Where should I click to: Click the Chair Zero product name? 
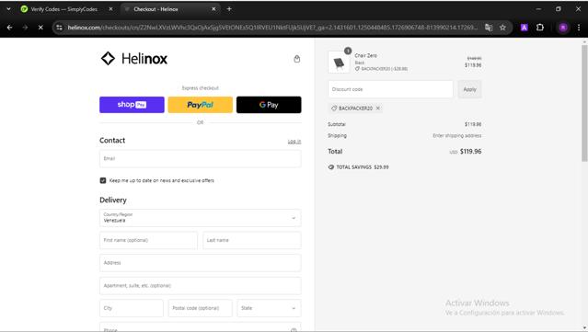click(365, 55)
